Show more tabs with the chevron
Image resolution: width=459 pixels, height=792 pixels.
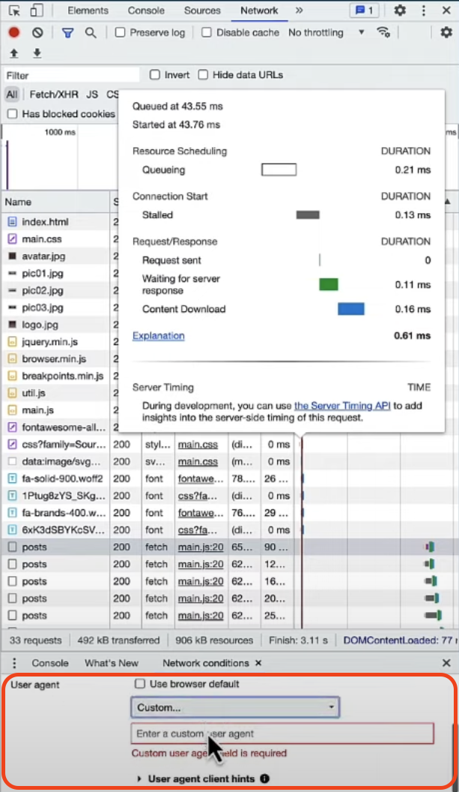tap(299, 10)
